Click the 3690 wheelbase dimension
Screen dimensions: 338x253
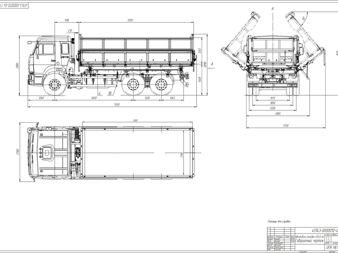pos(94,98)
